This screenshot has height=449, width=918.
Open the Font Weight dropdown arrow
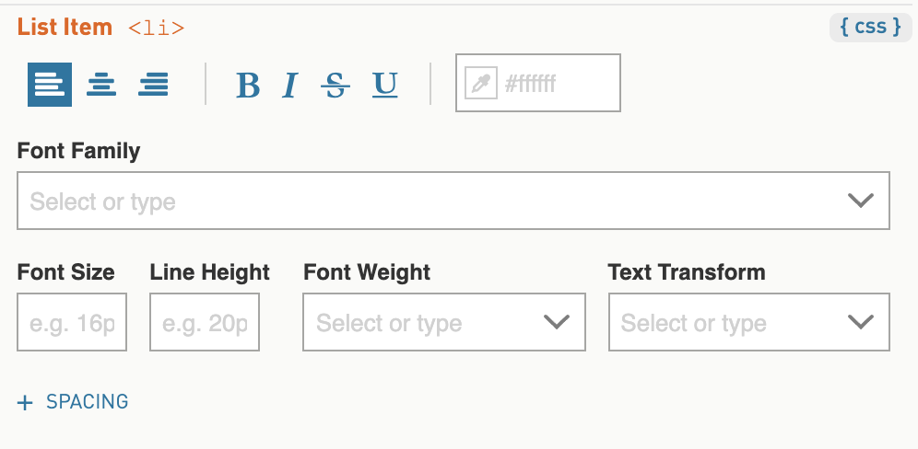click(556, 322)
